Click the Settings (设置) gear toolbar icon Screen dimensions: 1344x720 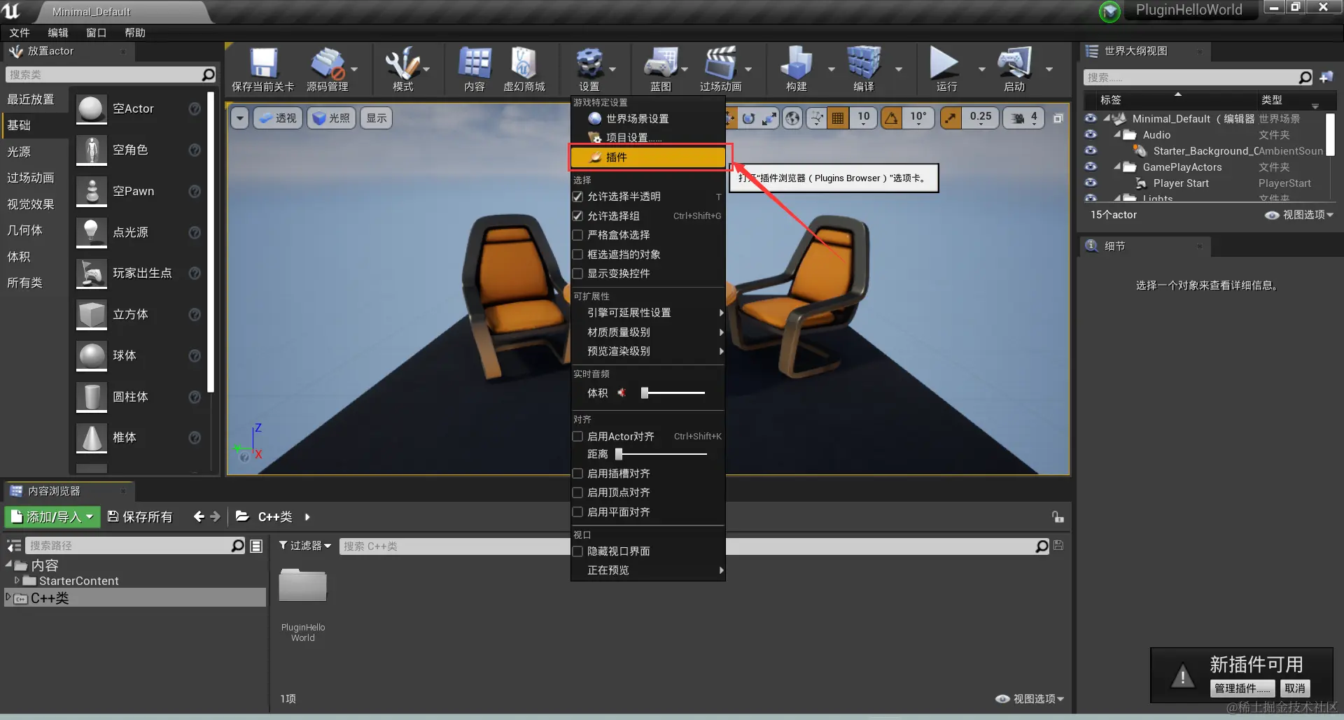point(589,63)
